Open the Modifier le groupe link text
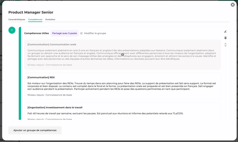 95,33
